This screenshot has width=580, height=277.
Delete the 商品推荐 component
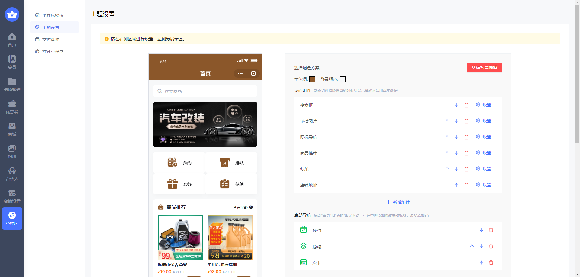(x=466, y=153)
